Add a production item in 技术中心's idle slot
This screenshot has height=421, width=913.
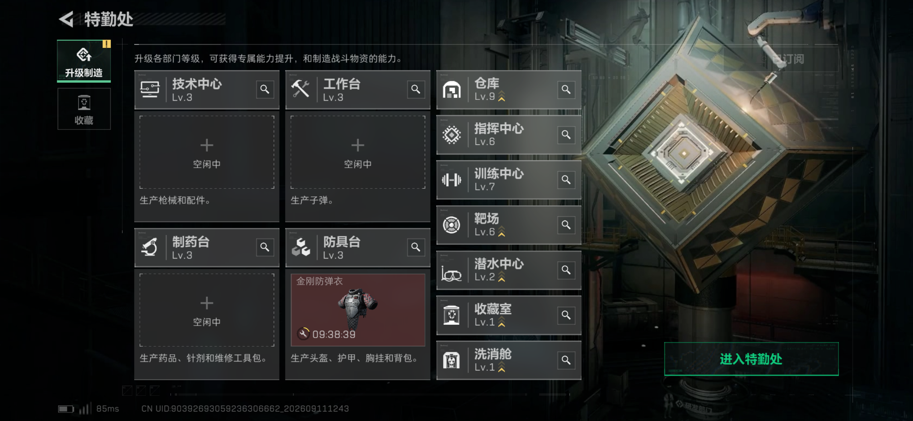(x=207, y=152)
